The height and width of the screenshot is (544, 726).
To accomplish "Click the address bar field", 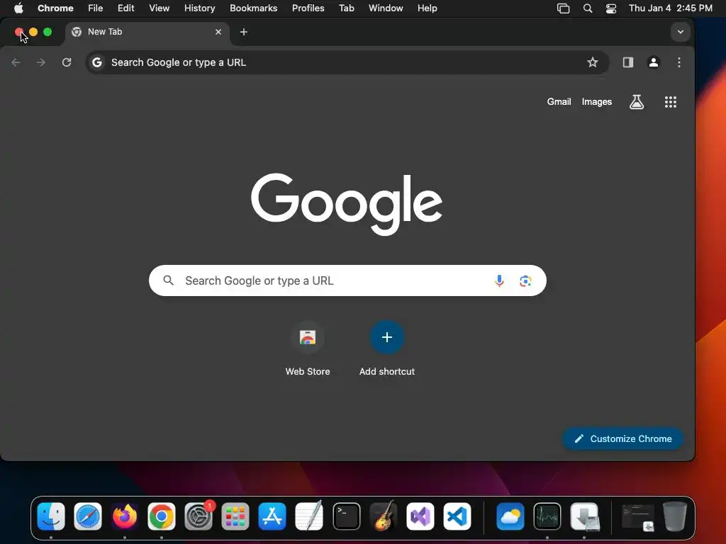I will 347,62.
